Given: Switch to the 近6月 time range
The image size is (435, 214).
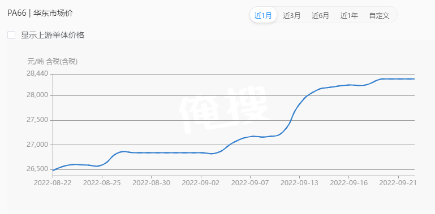Looking at the screenshot, I should (320, 15).
